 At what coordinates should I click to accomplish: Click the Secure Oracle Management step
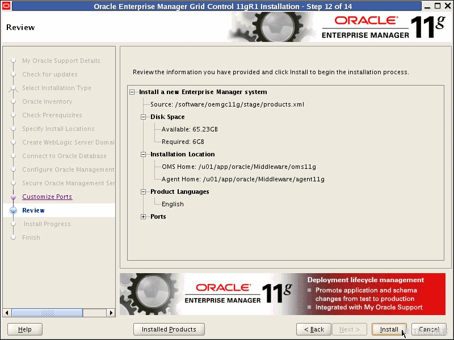coord(68,183)
